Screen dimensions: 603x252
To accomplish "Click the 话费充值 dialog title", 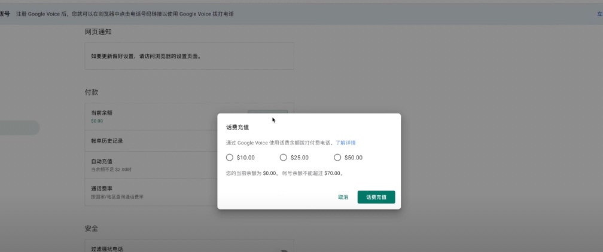I will 237,127.
